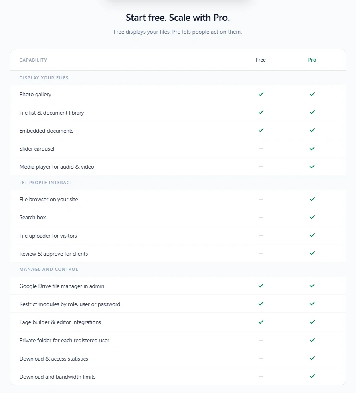Click the LET PEOPLE INTERACT section label

point(46,183)
